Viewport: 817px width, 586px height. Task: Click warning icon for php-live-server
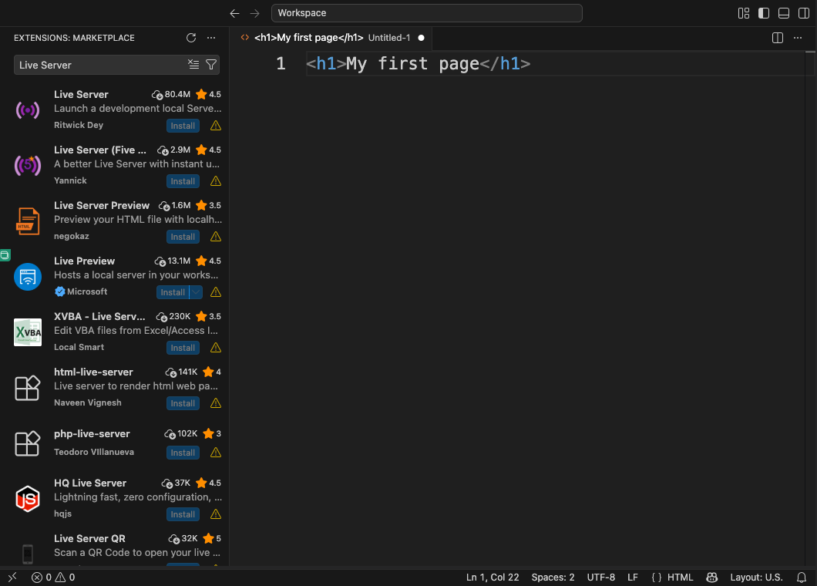click(216, 453)
